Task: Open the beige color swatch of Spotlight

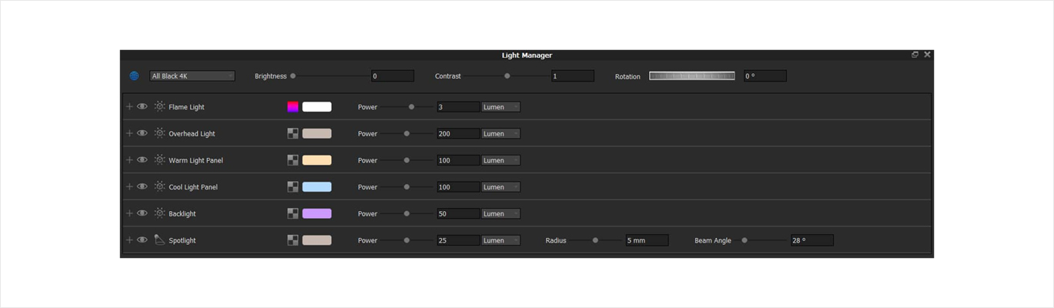Action: tap(316, 240)
